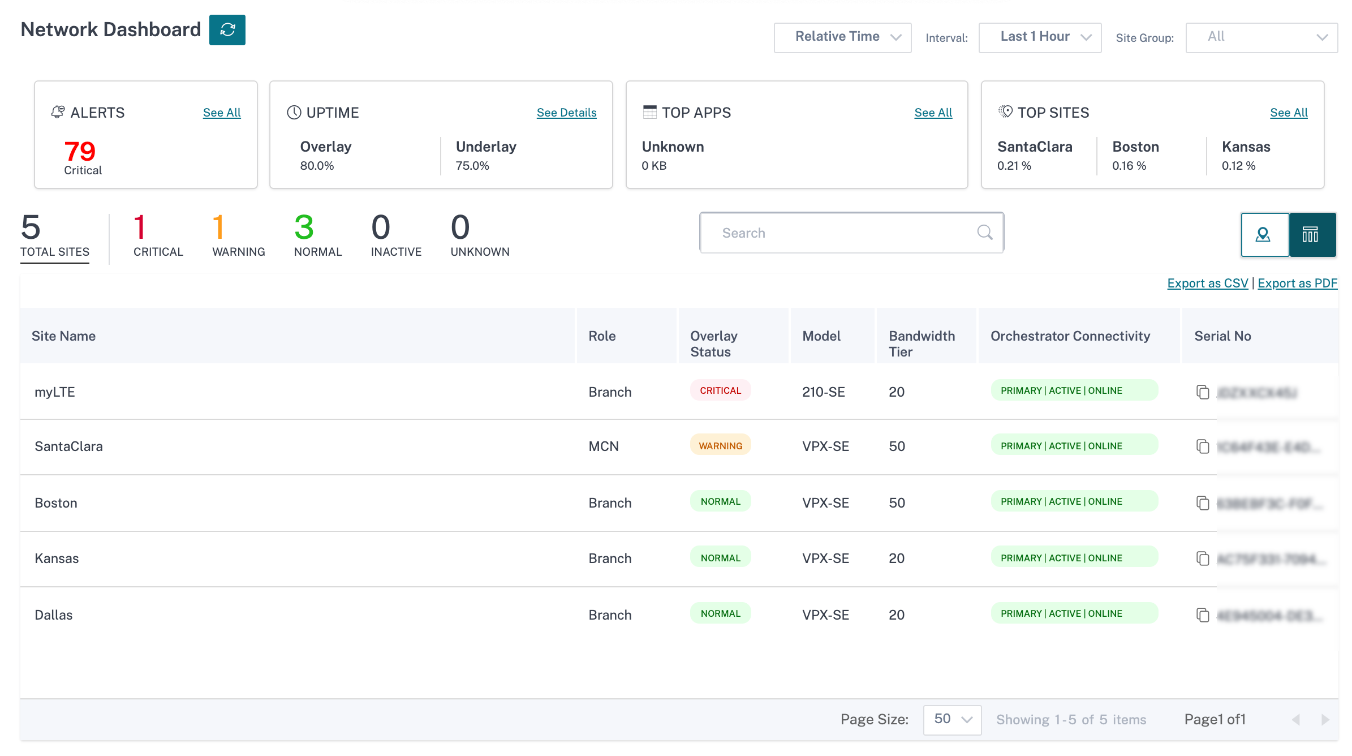The width and height of the screenshot is (1352, 756).
Task: Expand the Last 1 Hour interval dropdown
Action: 1040,37
